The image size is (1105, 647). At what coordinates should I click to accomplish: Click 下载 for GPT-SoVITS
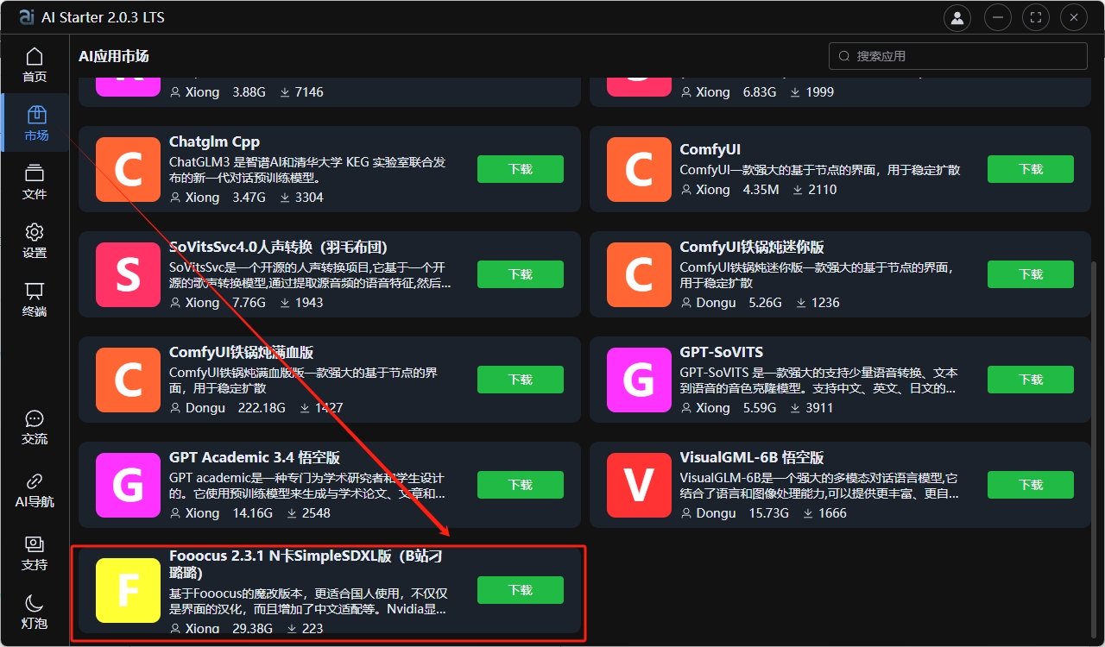point(1030,380)
